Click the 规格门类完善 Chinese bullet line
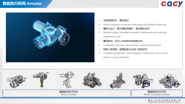The image size is (185, 104). (125, 49)
